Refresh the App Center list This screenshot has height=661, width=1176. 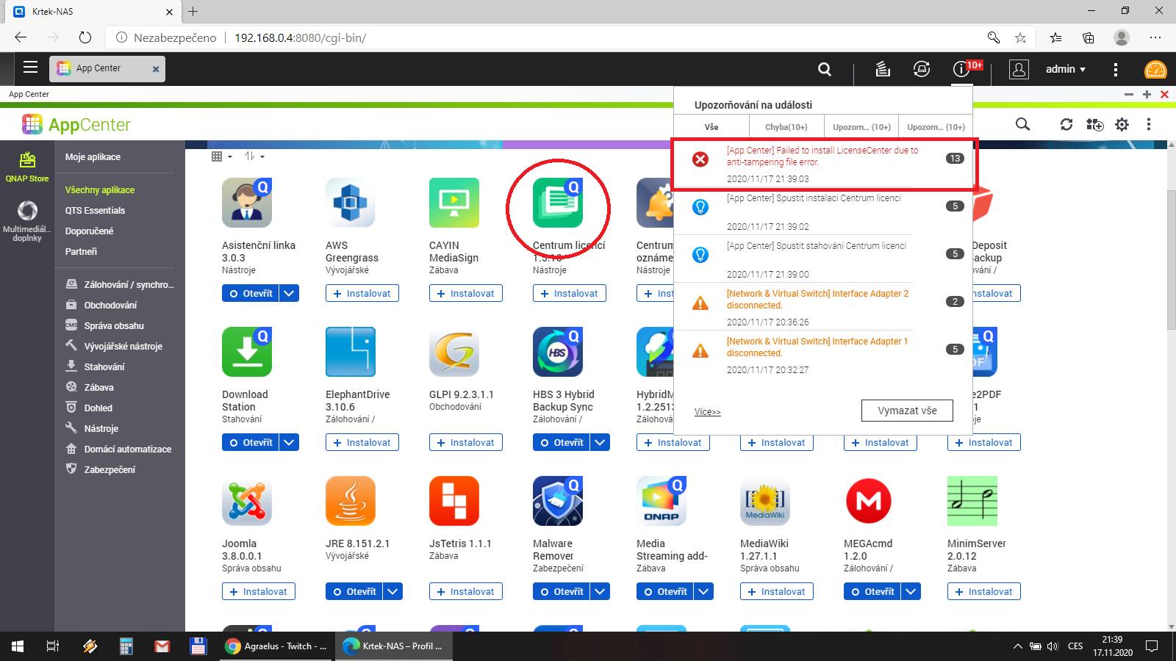[x=1066, y=124]
